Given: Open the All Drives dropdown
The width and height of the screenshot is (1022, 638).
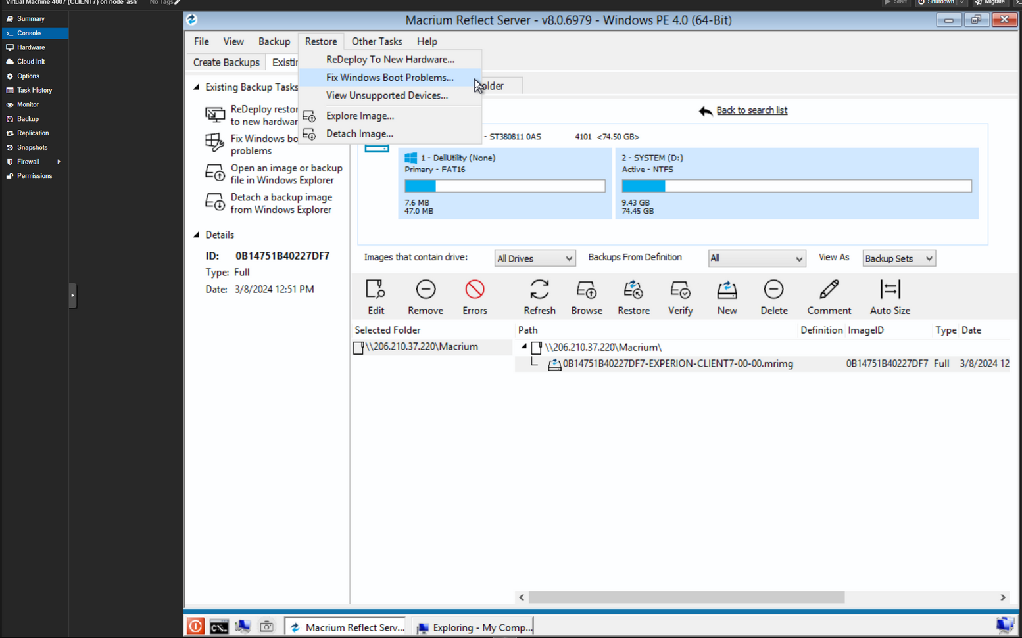Looking at the screenshot, I should point(535,258).
